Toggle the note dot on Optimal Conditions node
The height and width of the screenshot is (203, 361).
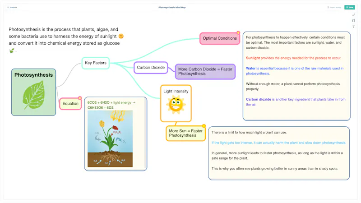(238, 32)
